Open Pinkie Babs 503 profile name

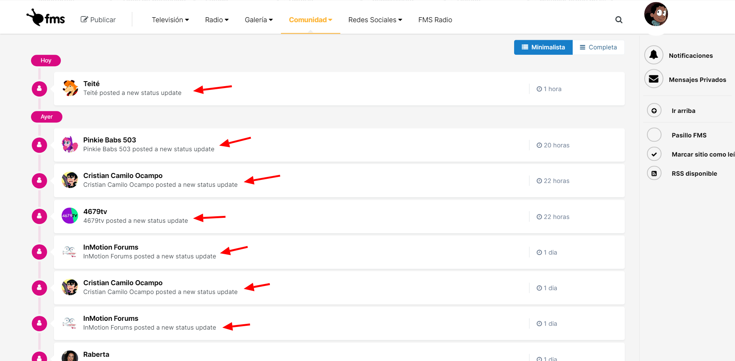[109, 140]
